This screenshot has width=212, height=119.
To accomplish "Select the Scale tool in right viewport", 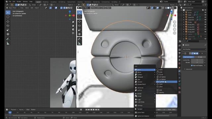I will click(79, 30).
